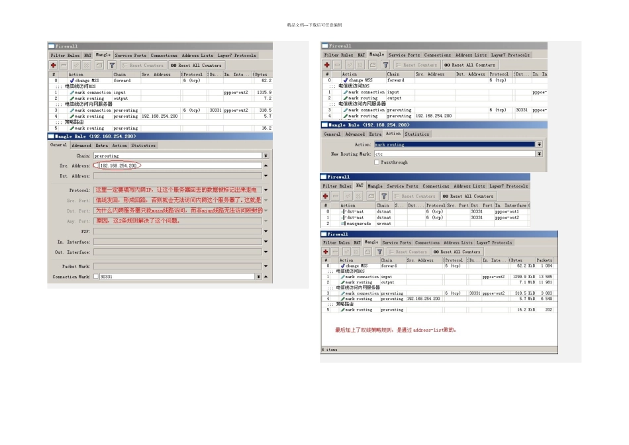Click the comment icon in the NAT rules window toolbar
This screenshot has width=629, height=445.
(371, 196)
